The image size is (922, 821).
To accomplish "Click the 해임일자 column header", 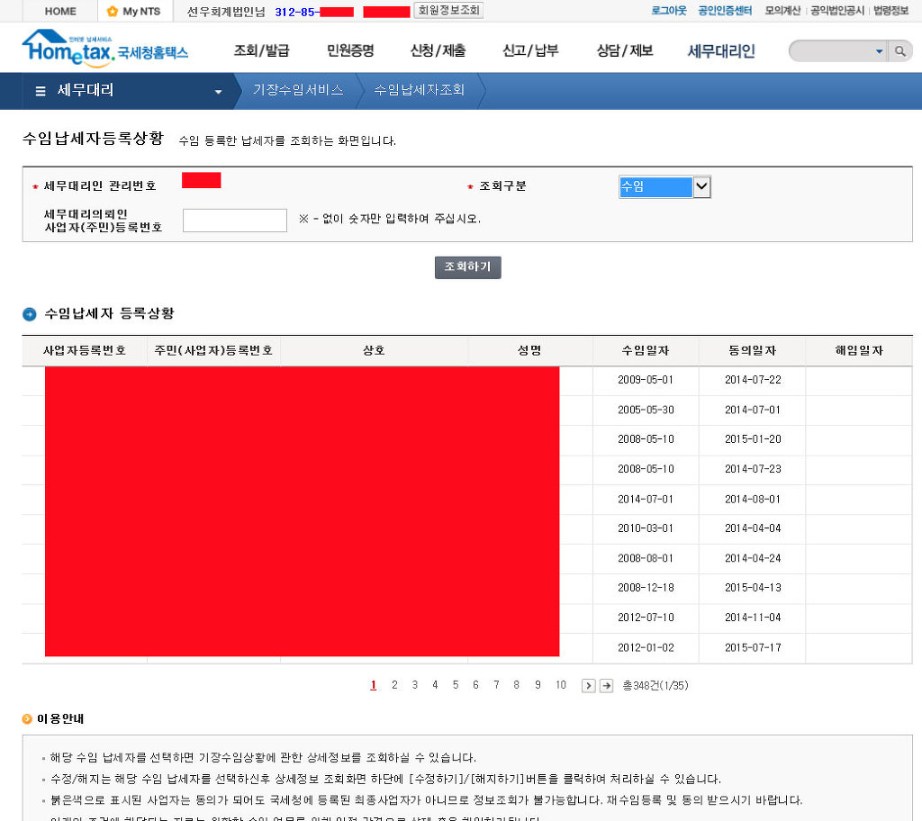I will (859, 350).
